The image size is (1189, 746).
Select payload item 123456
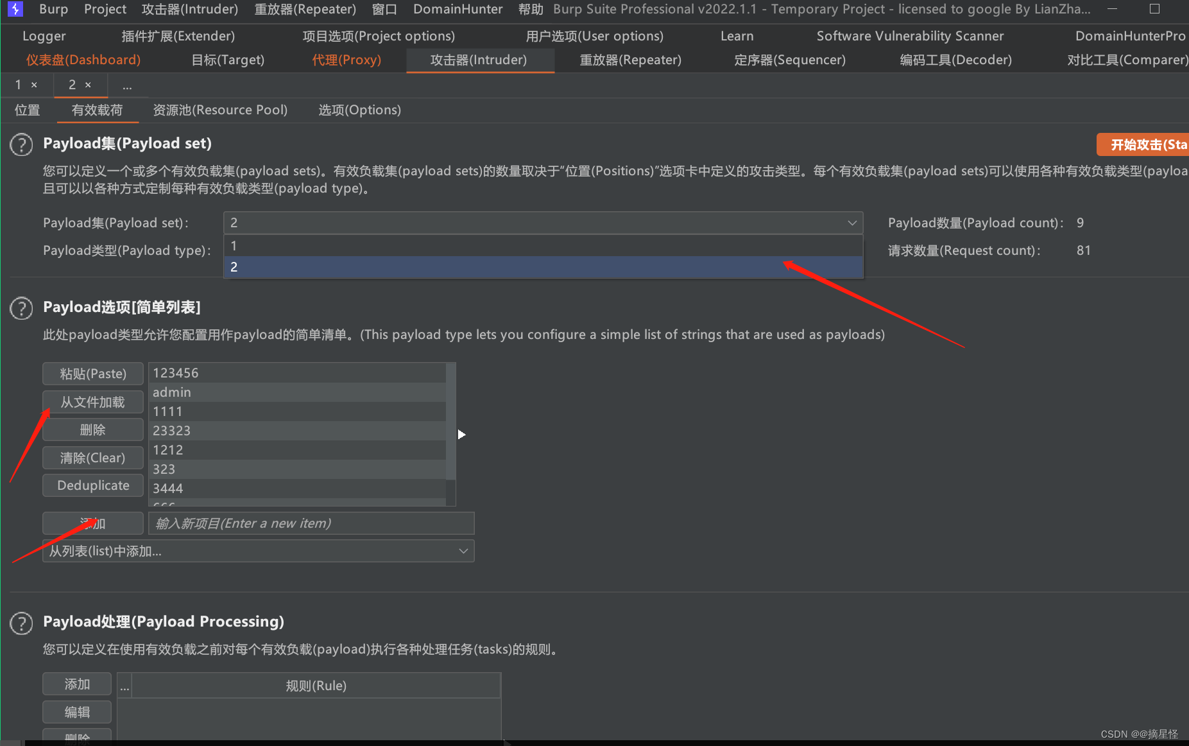[x=297, y=373]
